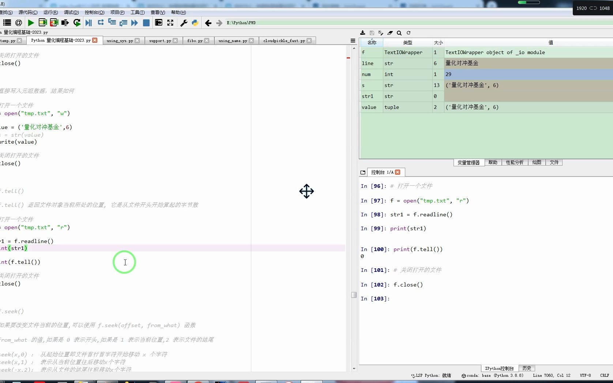Image resolution: width=613 pixels, height=383 pixels.
Task: Open the 控制台(O) menu
Action: pyautogui.click(x=94, y=12)
